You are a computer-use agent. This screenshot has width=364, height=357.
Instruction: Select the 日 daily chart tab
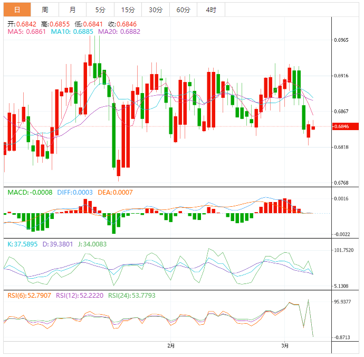point(17,10)
